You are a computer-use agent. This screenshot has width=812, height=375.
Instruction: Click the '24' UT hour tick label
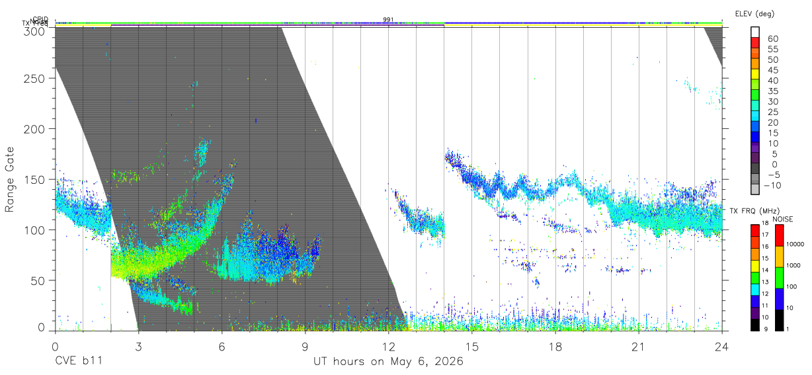[x=721, y=347]
